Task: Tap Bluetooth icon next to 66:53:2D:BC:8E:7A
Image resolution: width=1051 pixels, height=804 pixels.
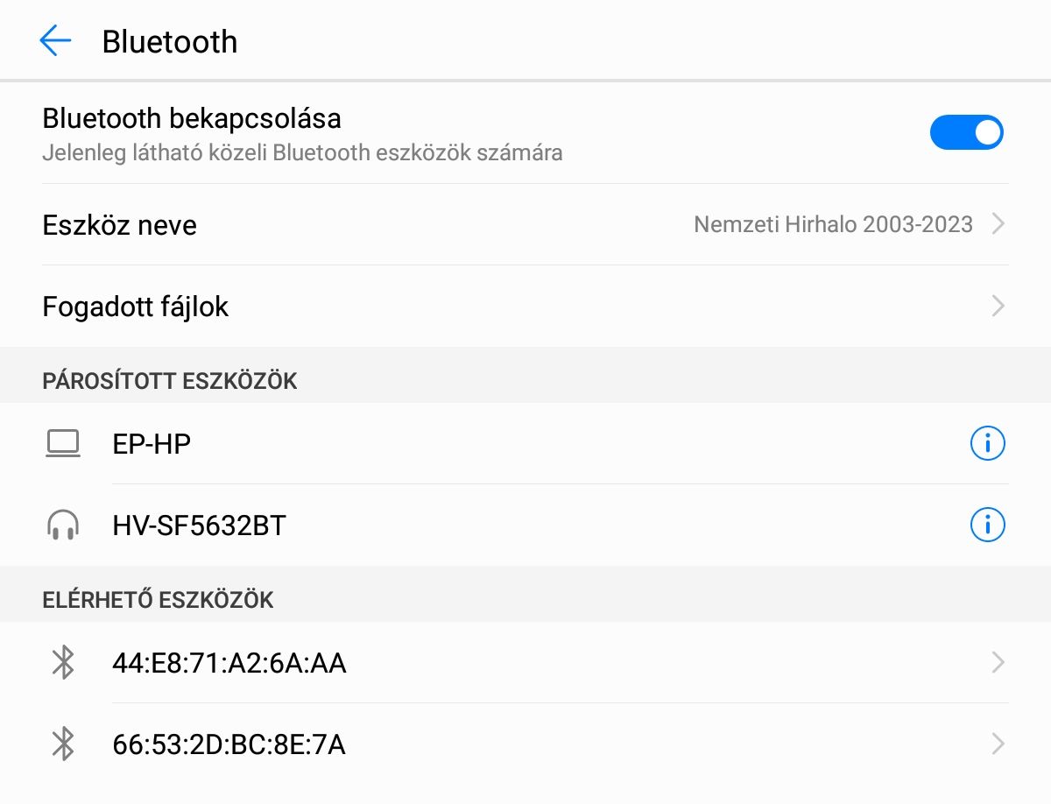Action: pos(63,744)
